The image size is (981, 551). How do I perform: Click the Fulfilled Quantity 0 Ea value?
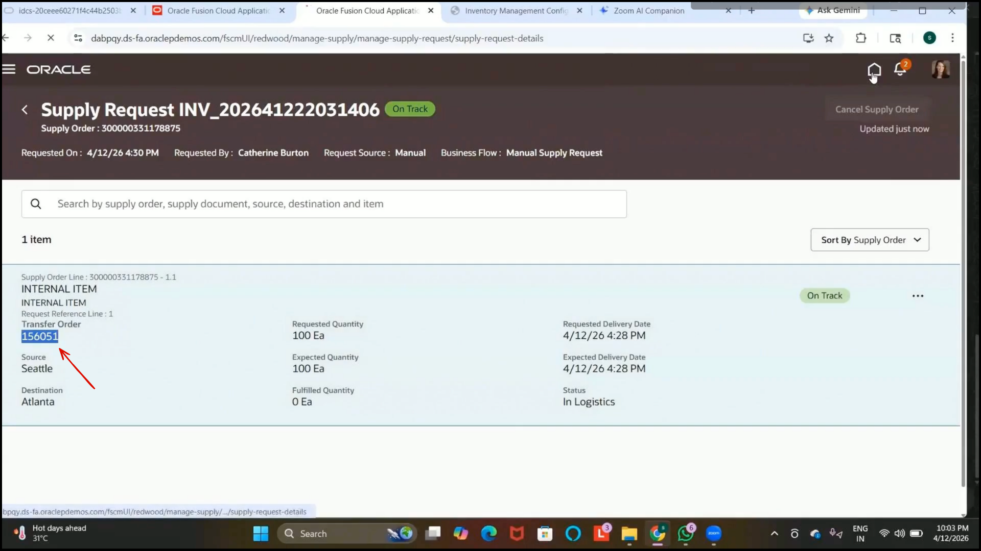pos(302,402)
